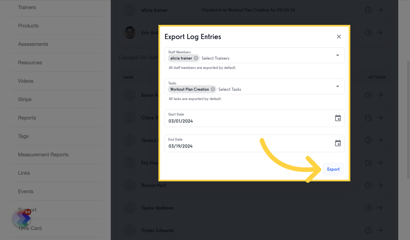Open the Start Date calendar picker

pyautogui.click(x=338, y=118)
